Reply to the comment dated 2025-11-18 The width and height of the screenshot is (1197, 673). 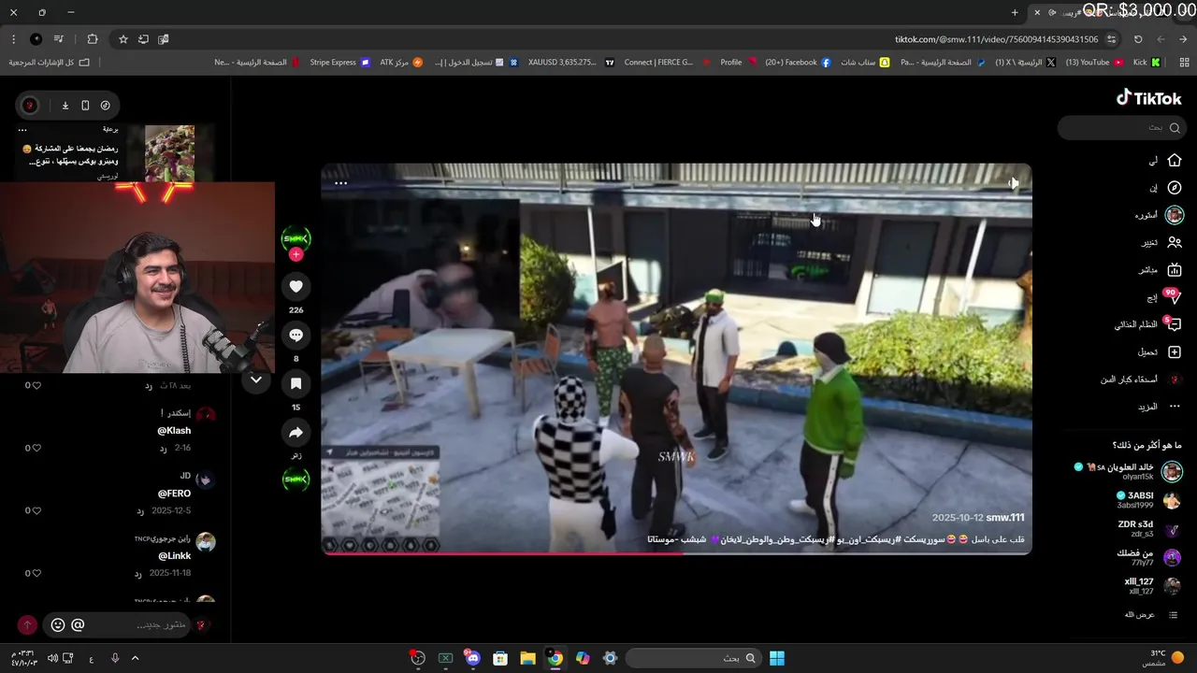[137, 573]
